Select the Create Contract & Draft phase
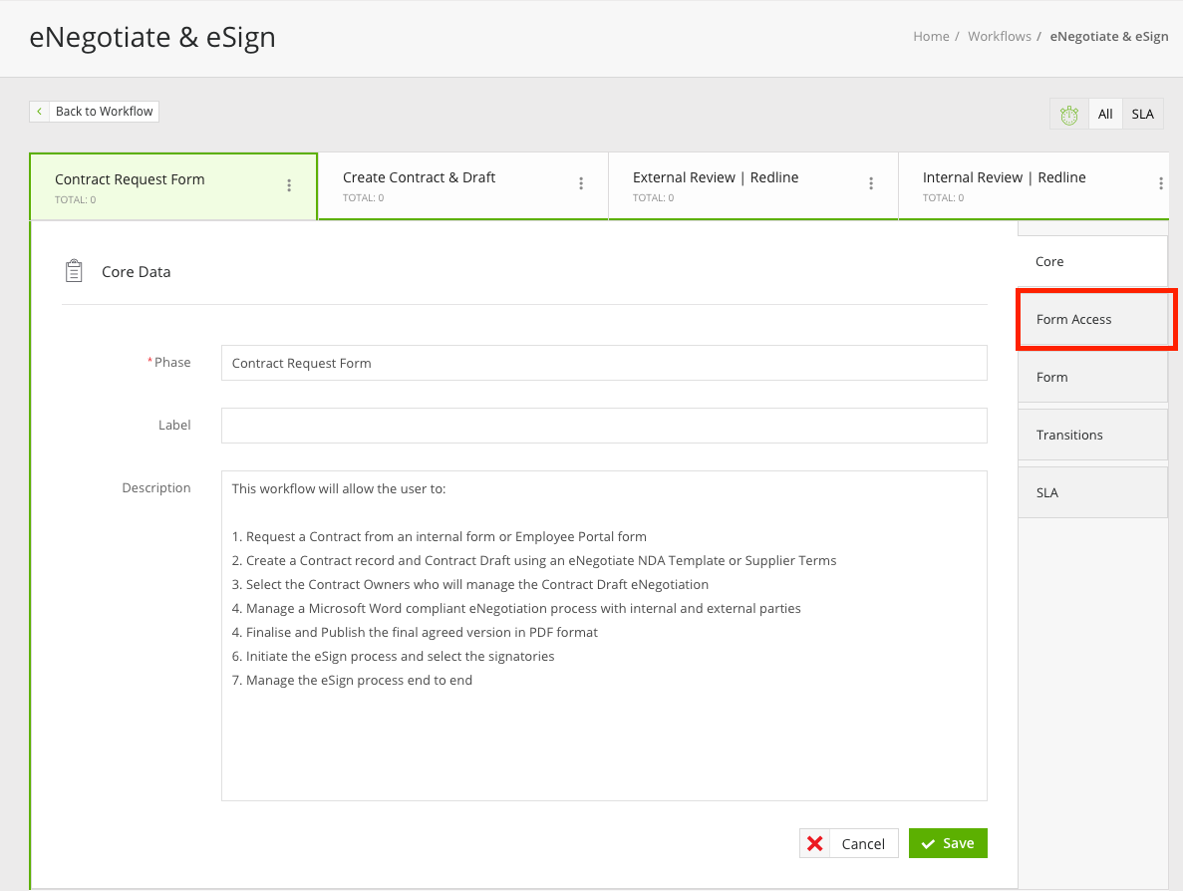This screenshot has height=891, width=1183. [x=463, y=186]
